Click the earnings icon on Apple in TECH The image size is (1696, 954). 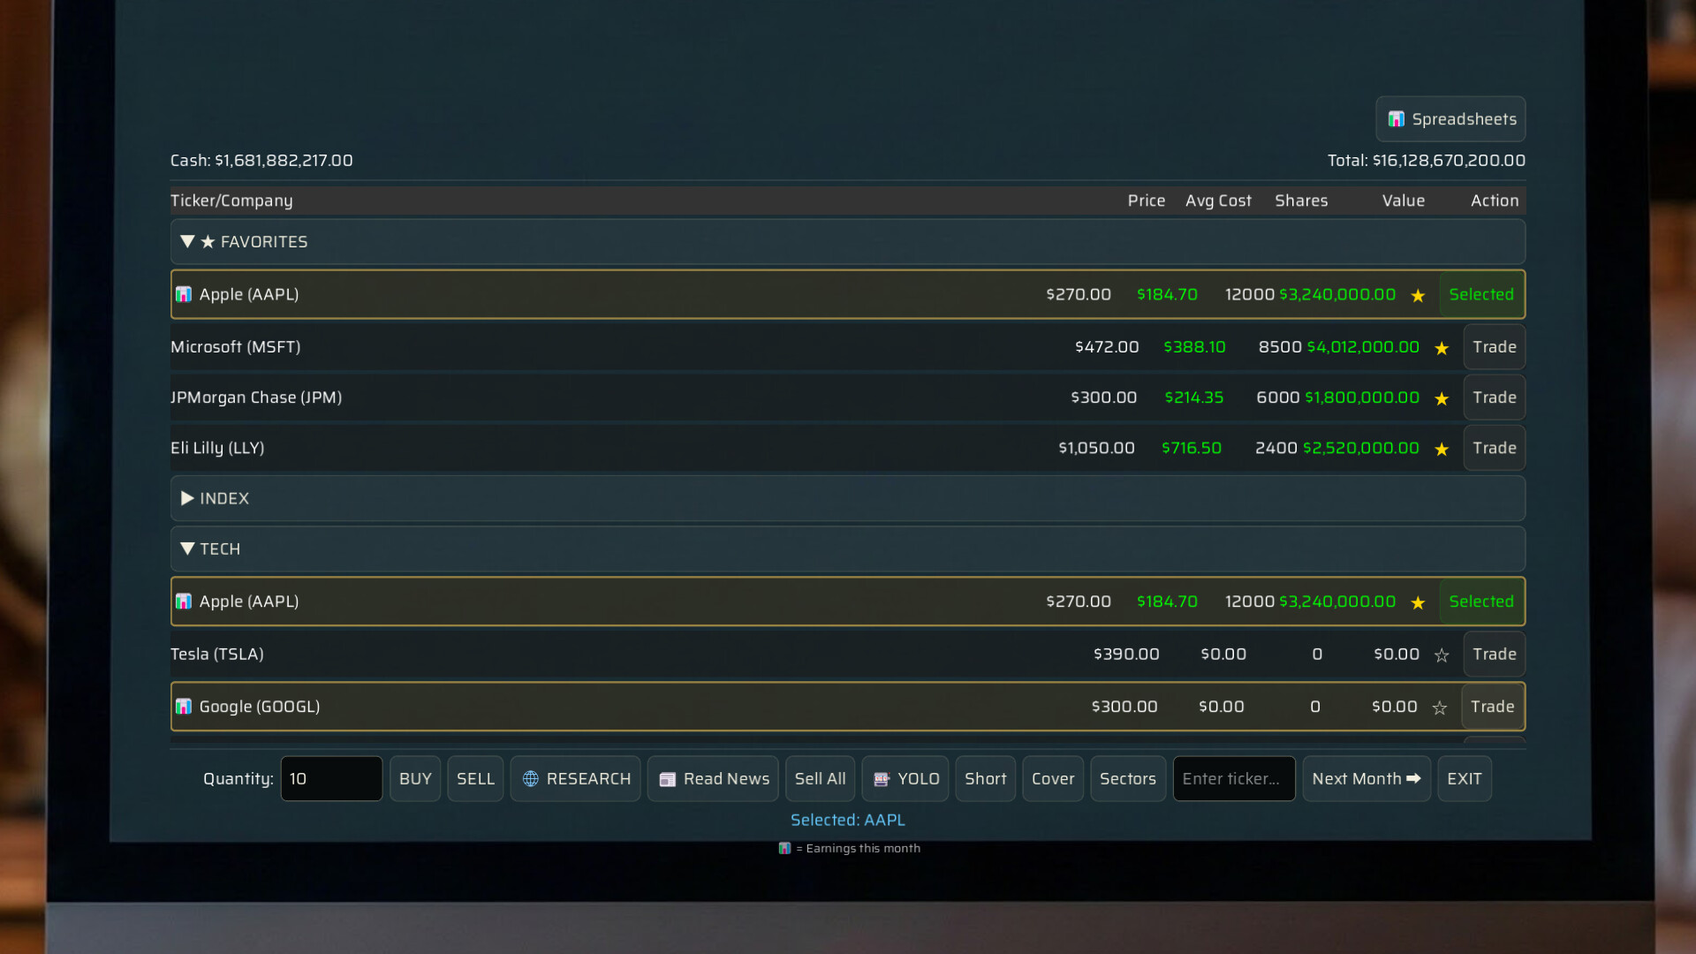pyautogui.click(x=184, y=602)
